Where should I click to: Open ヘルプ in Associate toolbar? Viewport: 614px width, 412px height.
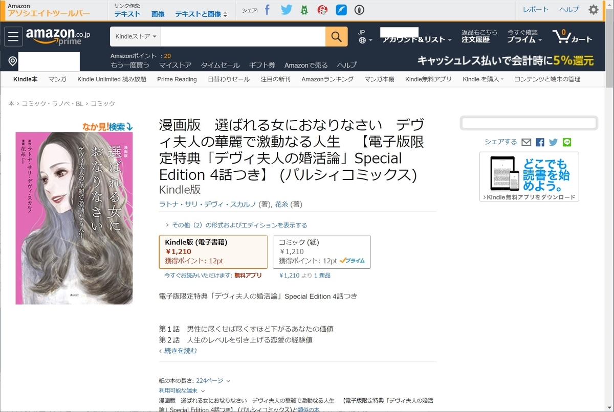tap(569, 9)
